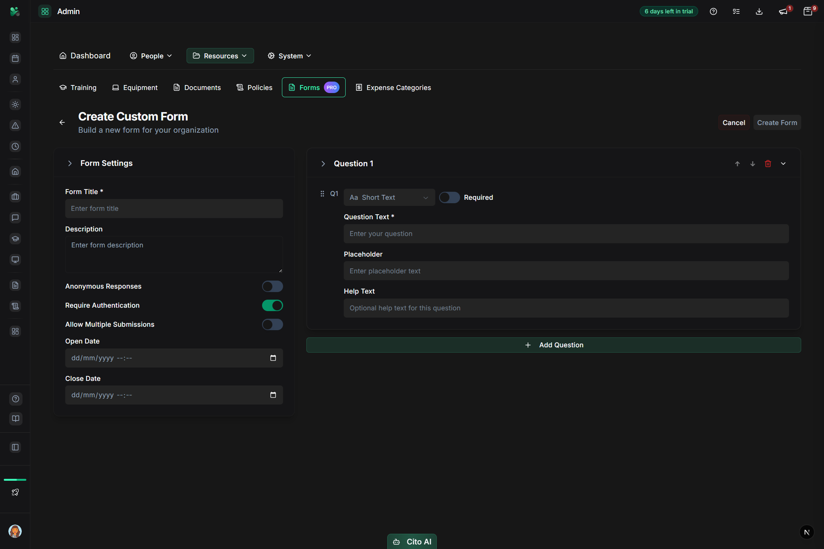
Task: Turn on Anonymous Responses
Action: click(x=272, y=286)
